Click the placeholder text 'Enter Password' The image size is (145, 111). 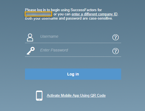[x=54, y=50]
